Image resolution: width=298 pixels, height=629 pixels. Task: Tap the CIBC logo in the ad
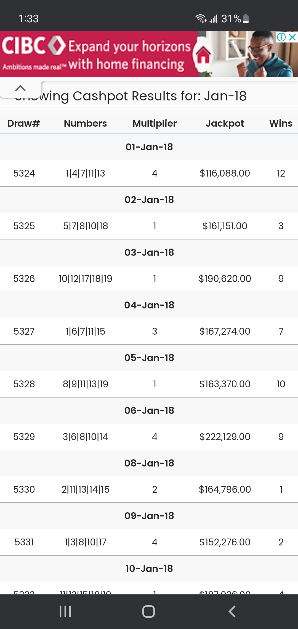click(33, 45)
